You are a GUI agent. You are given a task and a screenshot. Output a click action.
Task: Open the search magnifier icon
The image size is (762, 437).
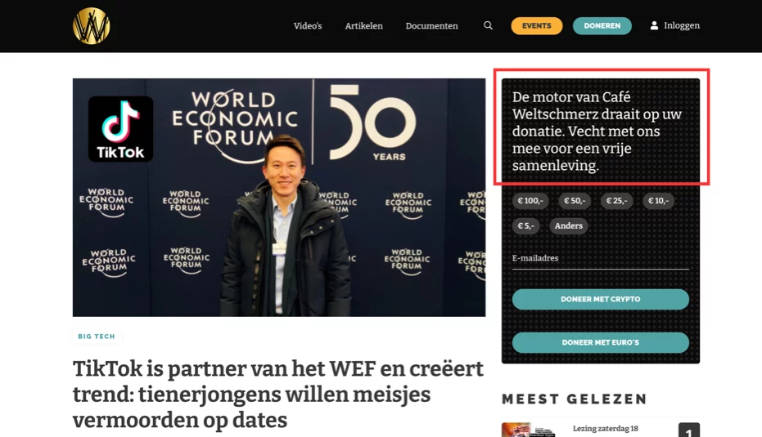488,25
